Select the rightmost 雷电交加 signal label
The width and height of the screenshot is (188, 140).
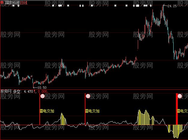pyautogui.click(x=182, y=111)
